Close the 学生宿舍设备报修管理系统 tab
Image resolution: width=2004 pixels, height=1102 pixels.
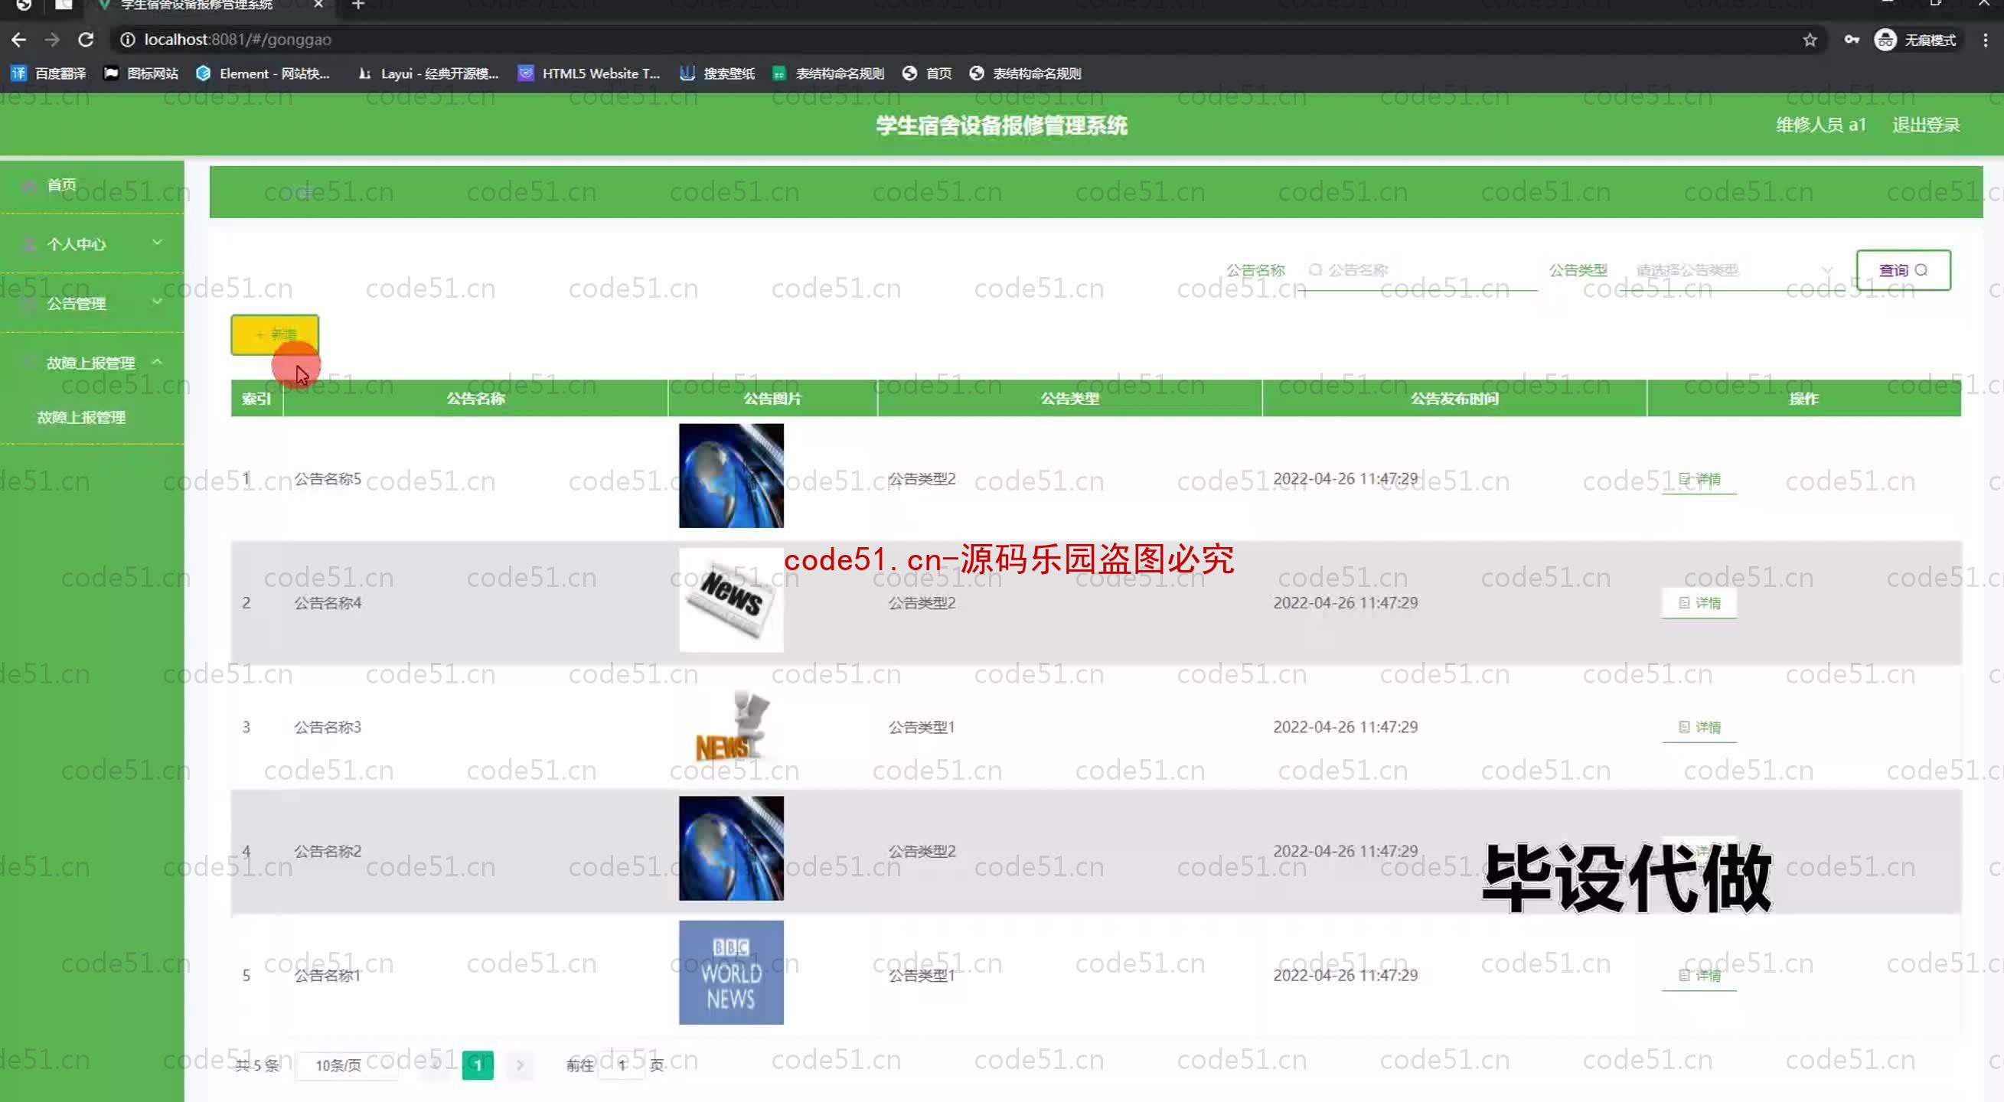point(318,5)
